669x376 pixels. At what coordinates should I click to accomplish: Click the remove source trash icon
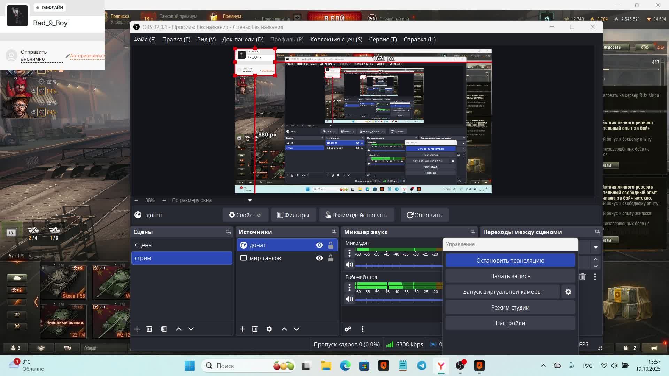pos(255,329)
